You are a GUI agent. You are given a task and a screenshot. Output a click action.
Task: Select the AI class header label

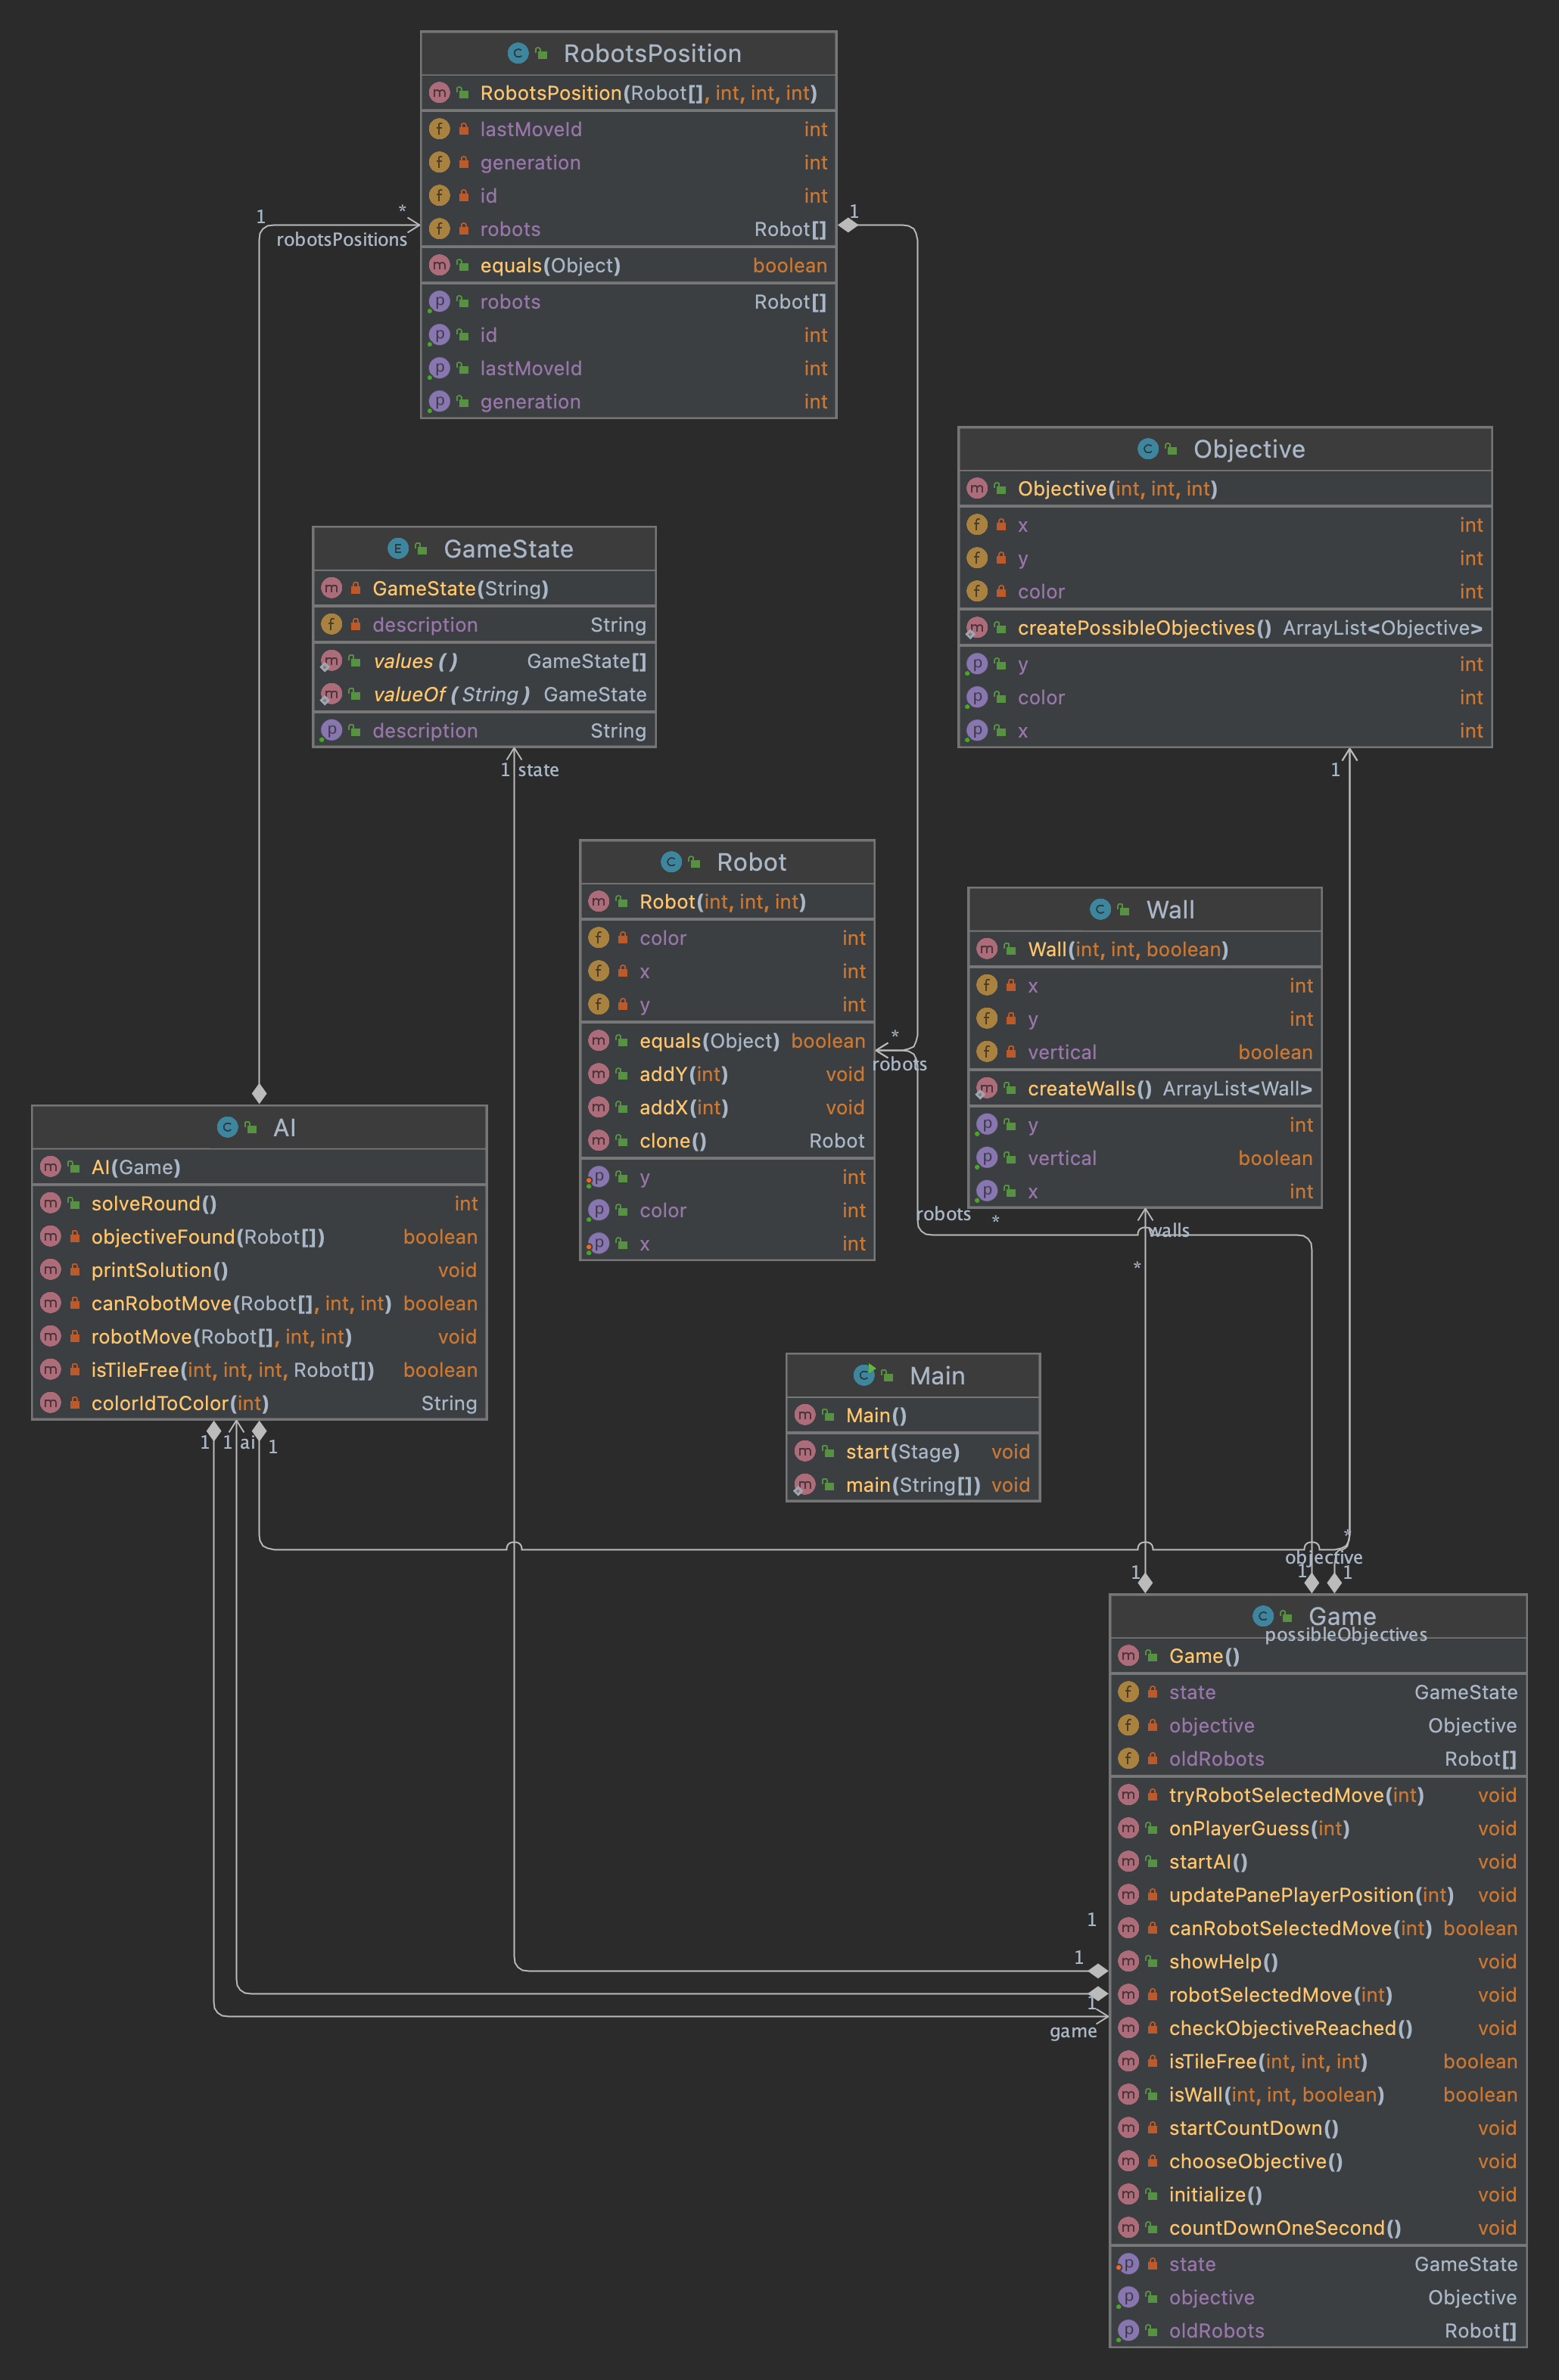coord(285,1127)
